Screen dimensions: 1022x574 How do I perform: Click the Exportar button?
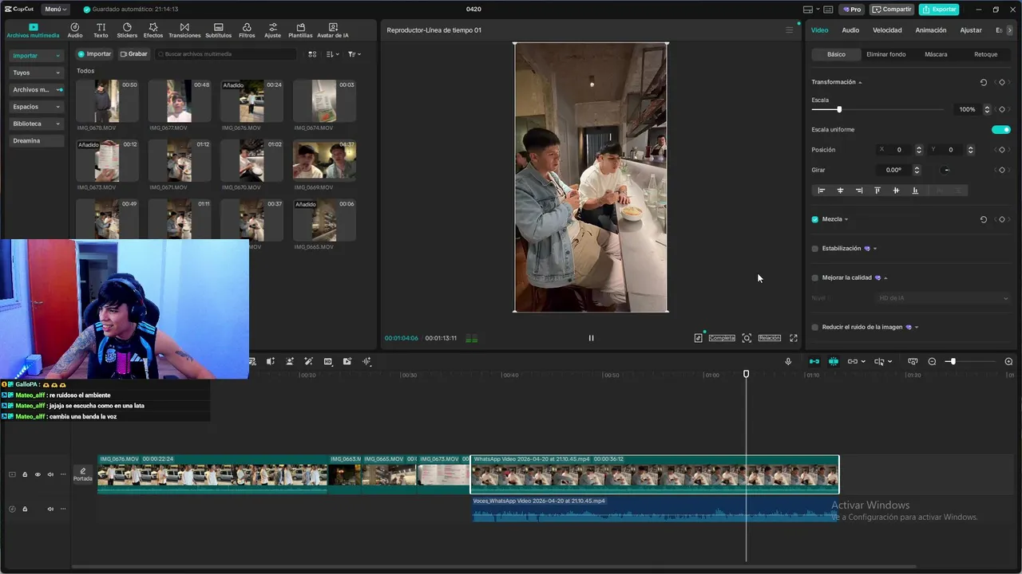(939, 10)
